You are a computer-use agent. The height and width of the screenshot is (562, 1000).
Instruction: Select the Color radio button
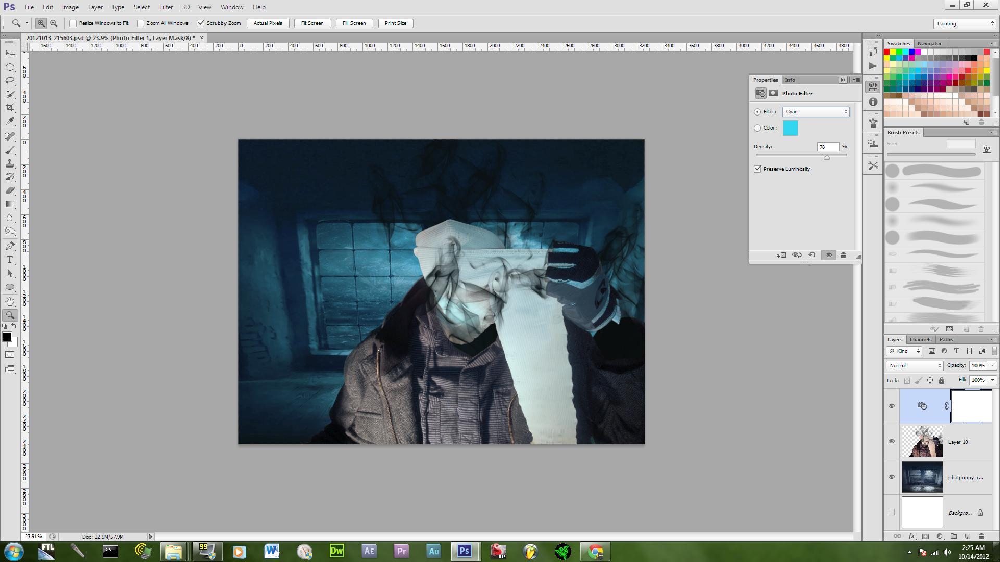[x=757, y=128]
